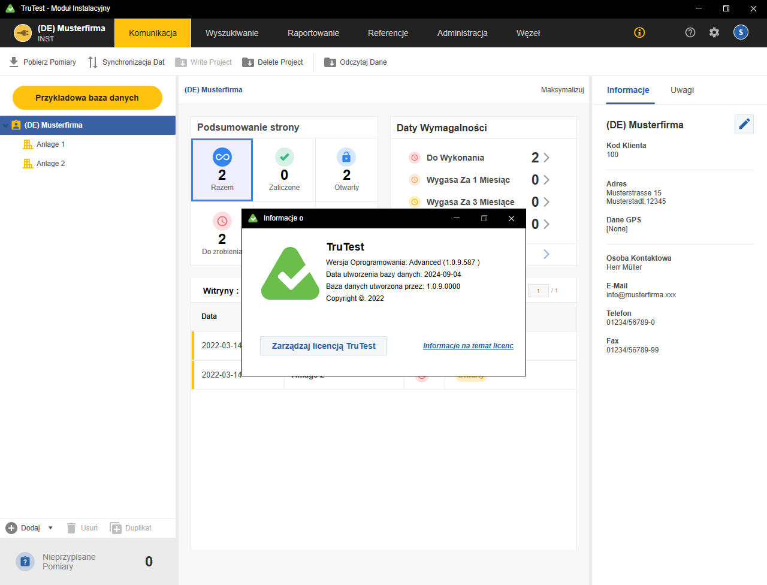Viewport: 767px width, 585px height.
Task: Click the Przykładowa baza danych button
Action: click(x=87, y=98)
